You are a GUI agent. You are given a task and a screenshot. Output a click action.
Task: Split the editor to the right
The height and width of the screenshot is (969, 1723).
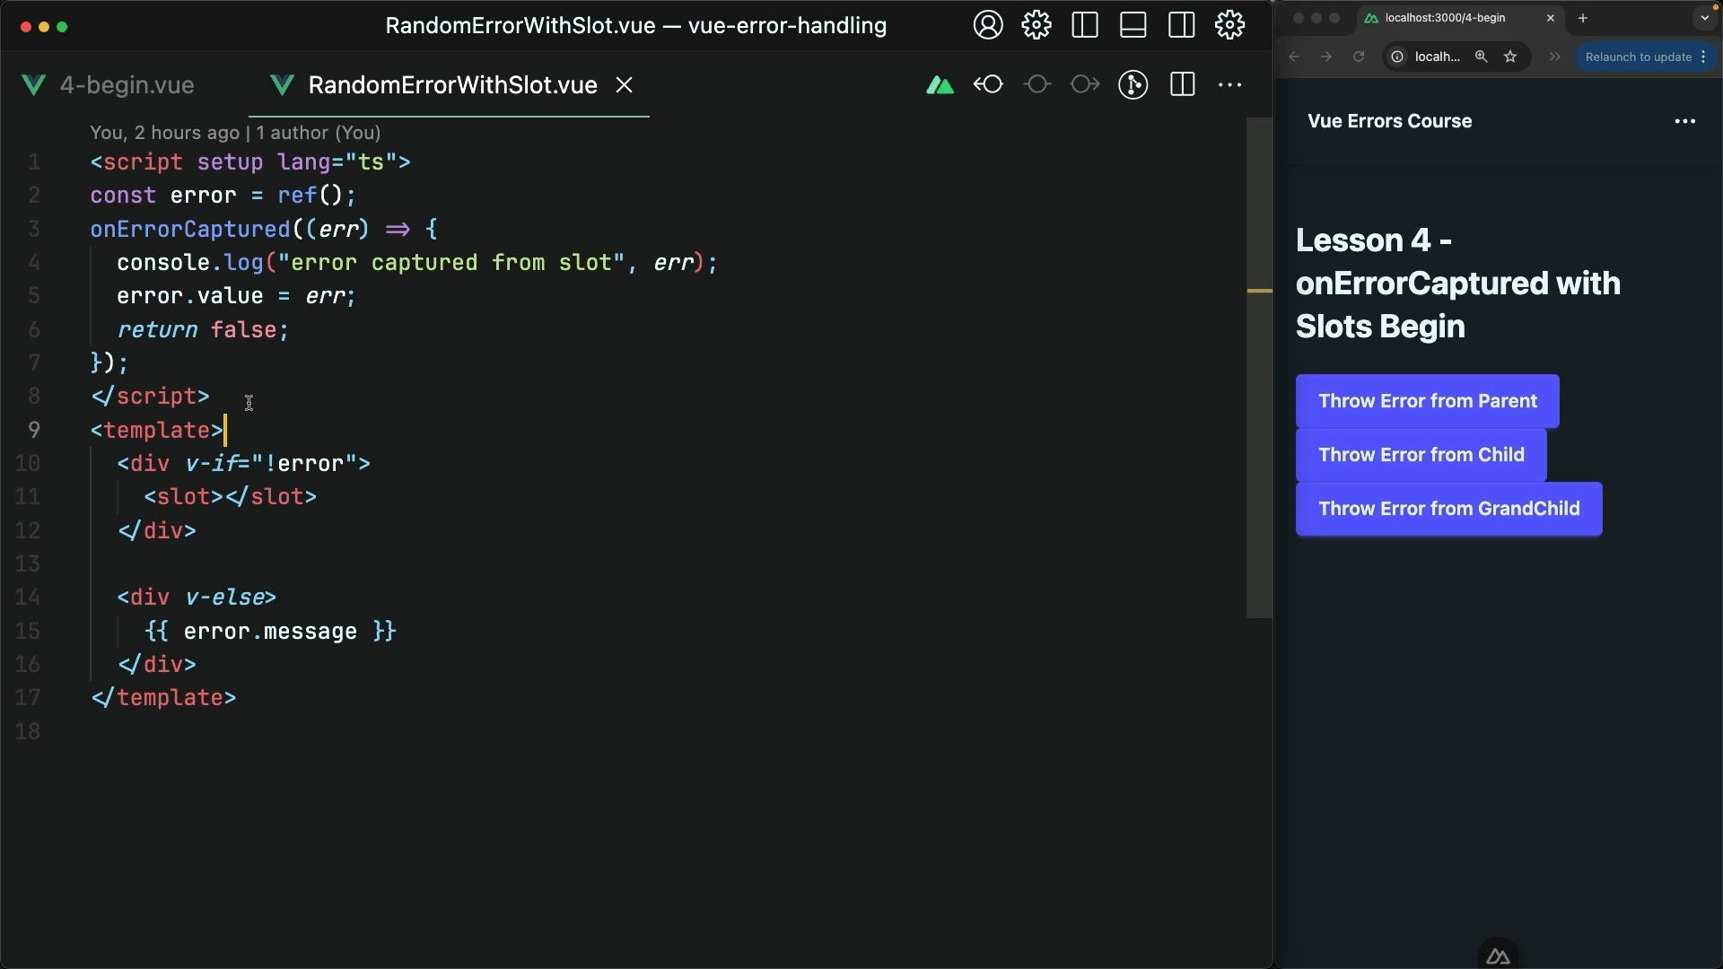coord(1183,85)
